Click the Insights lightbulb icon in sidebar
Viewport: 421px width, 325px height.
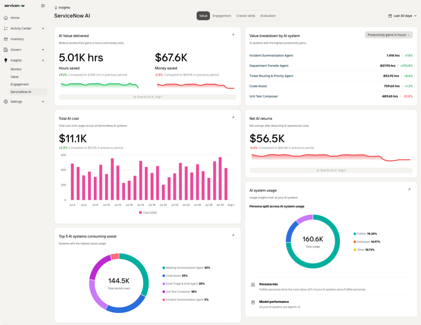[x=6, y=60]
